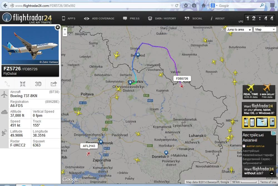Click the AFL2143 callsign label on map
The width and height of the screenshot is (278, 186).
[89, 146]
